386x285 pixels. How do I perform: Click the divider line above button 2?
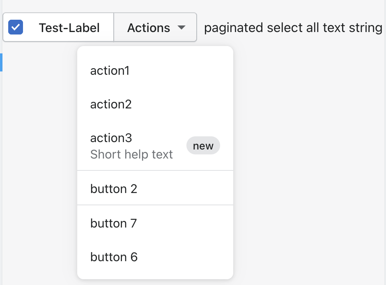155,170
